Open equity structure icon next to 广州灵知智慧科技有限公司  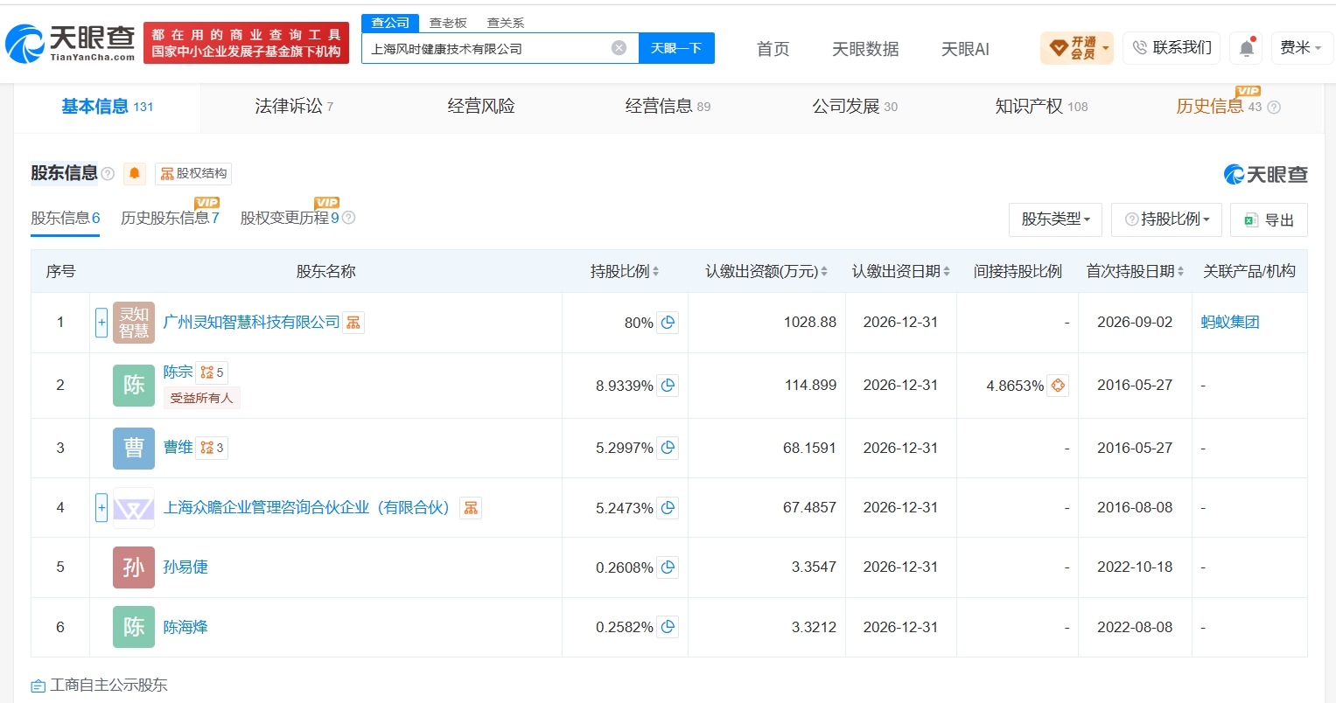point(353,323)
